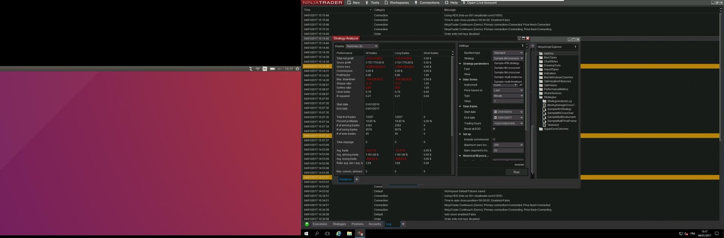Collapse the Time frame section
Screen dimensions: 724x238
(x=460, y=106)
